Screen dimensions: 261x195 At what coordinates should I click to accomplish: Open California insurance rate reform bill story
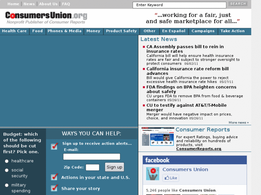click(188, 71)
